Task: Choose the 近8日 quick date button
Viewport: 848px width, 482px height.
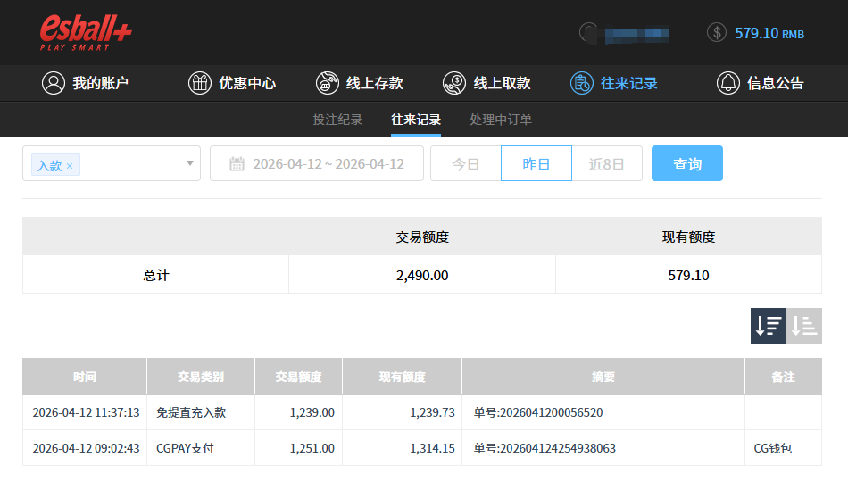Action: [606, 164]
